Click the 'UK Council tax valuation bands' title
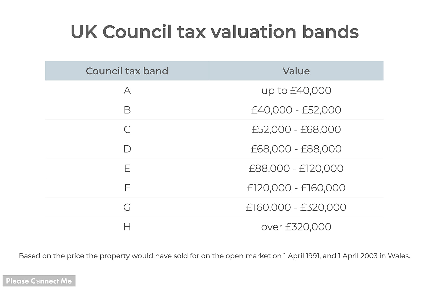Viewport: 429px width, 289px height. pos(214,32)
